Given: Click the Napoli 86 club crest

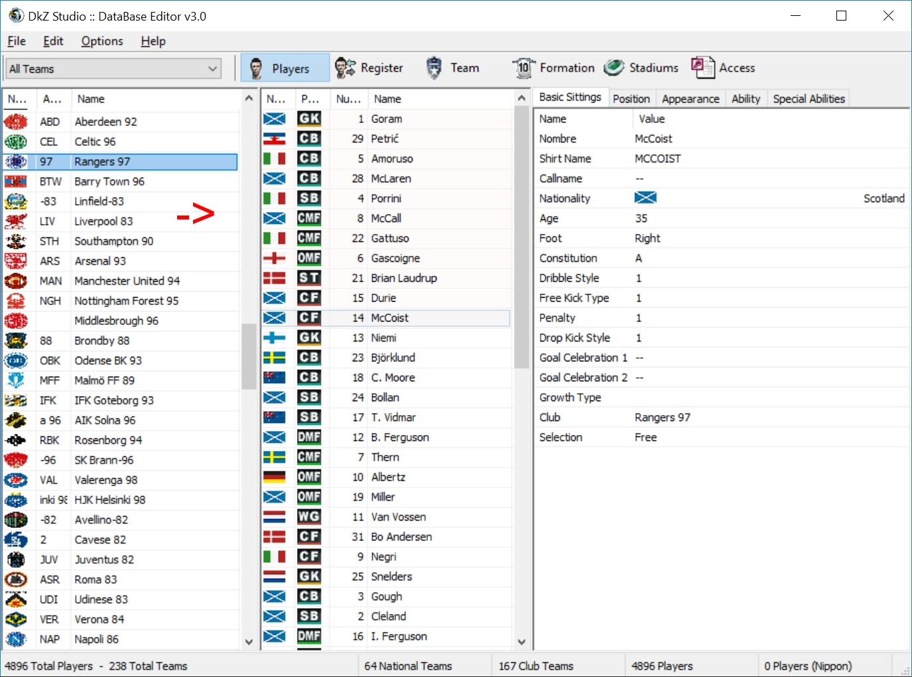Looking at the screenshot, I should point(16,639).
